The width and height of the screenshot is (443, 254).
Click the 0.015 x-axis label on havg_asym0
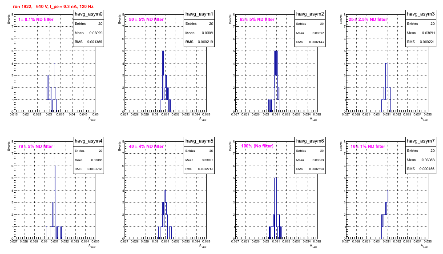[x=13, y=115]
